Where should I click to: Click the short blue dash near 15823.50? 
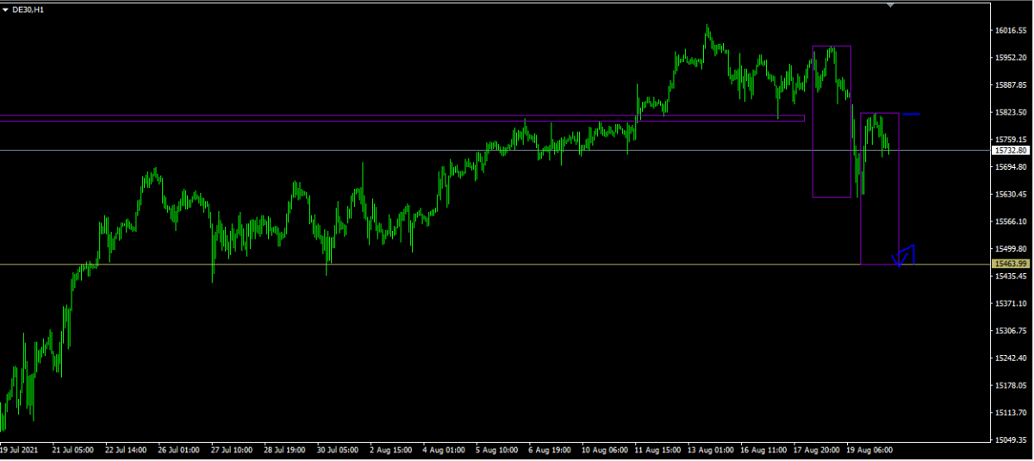pyautogui.click(x=911, y=114)
